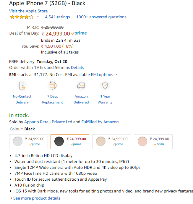
Task: Expand the EMI options dropdown
Action: coord(104,75)
